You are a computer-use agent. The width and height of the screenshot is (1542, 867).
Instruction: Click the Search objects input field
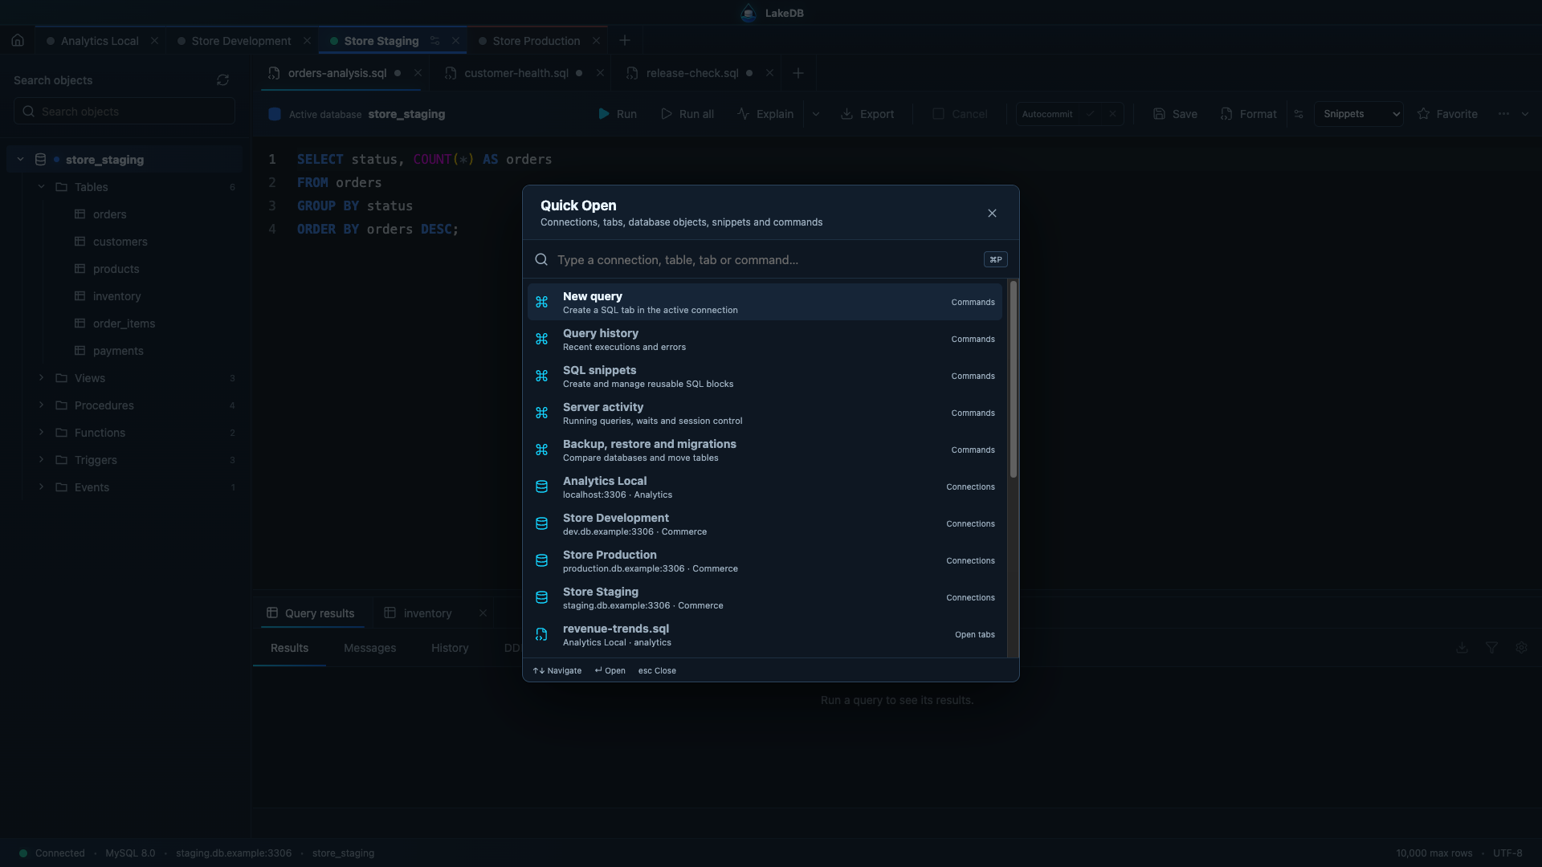tap(124, 112)
